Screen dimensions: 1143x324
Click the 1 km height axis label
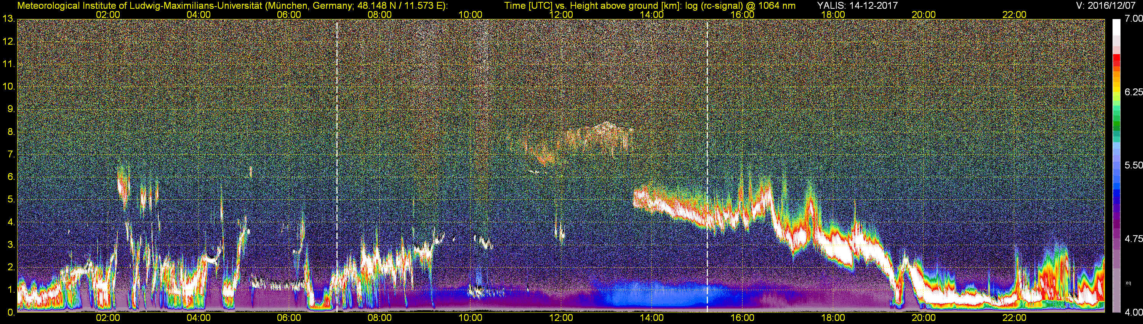[x=11, y=290]
